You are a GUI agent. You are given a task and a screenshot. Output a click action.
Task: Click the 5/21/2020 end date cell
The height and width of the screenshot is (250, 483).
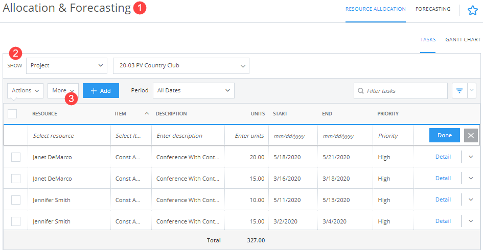point(336,157)
